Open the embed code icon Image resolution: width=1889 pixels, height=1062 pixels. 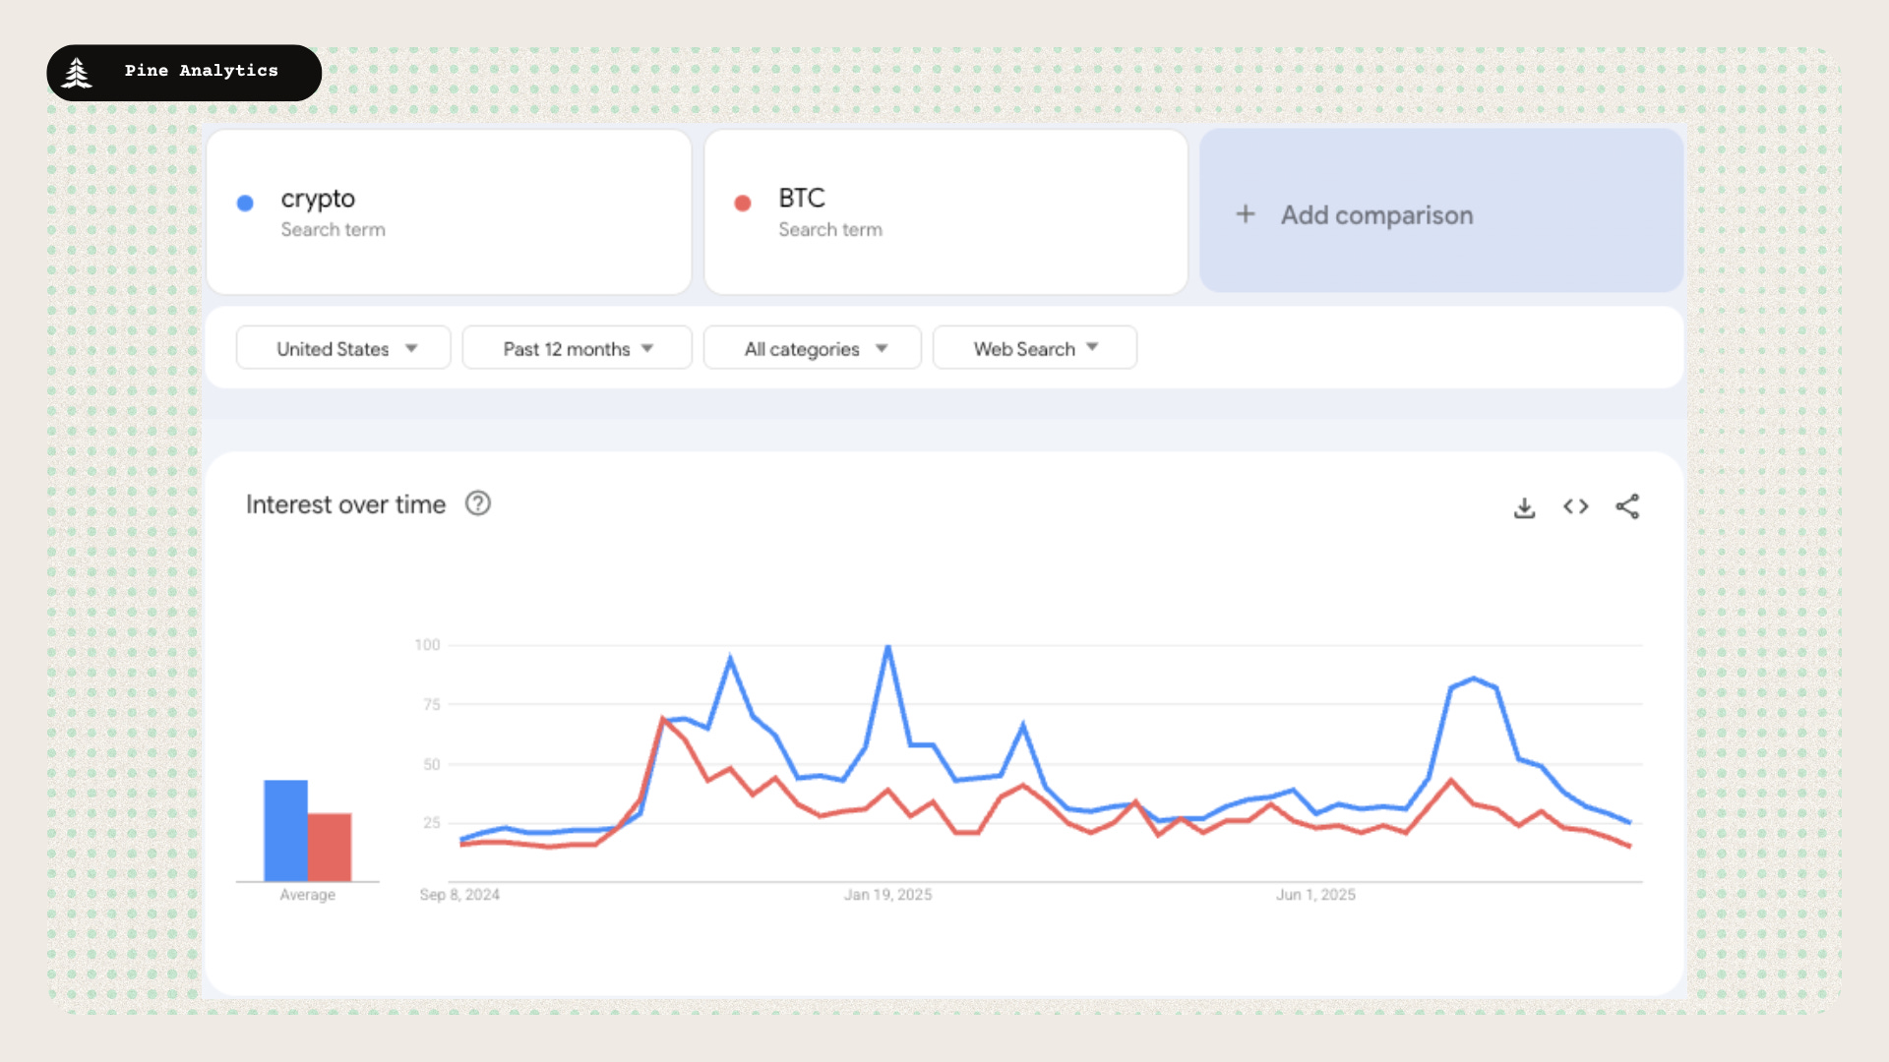click(1575, 506)
